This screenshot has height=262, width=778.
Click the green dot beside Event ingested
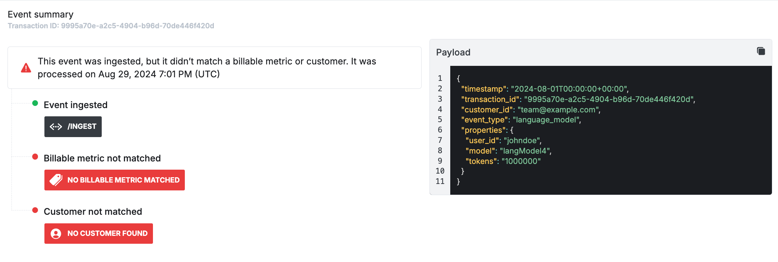[x=35, y=103]
